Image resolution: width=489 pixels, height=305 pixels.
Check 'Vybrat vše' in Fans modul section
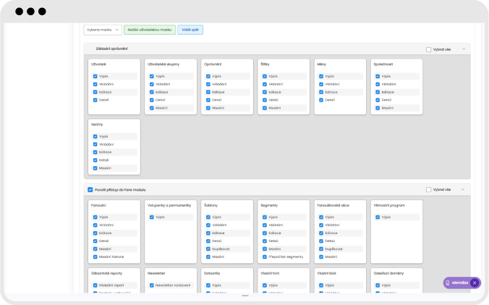pyautogui.click(x=428, y=190)
